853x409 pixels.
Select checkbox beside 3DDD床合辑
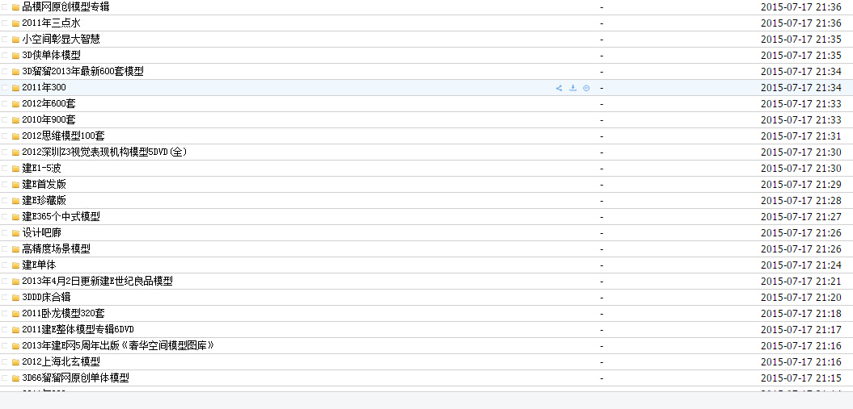5,298
